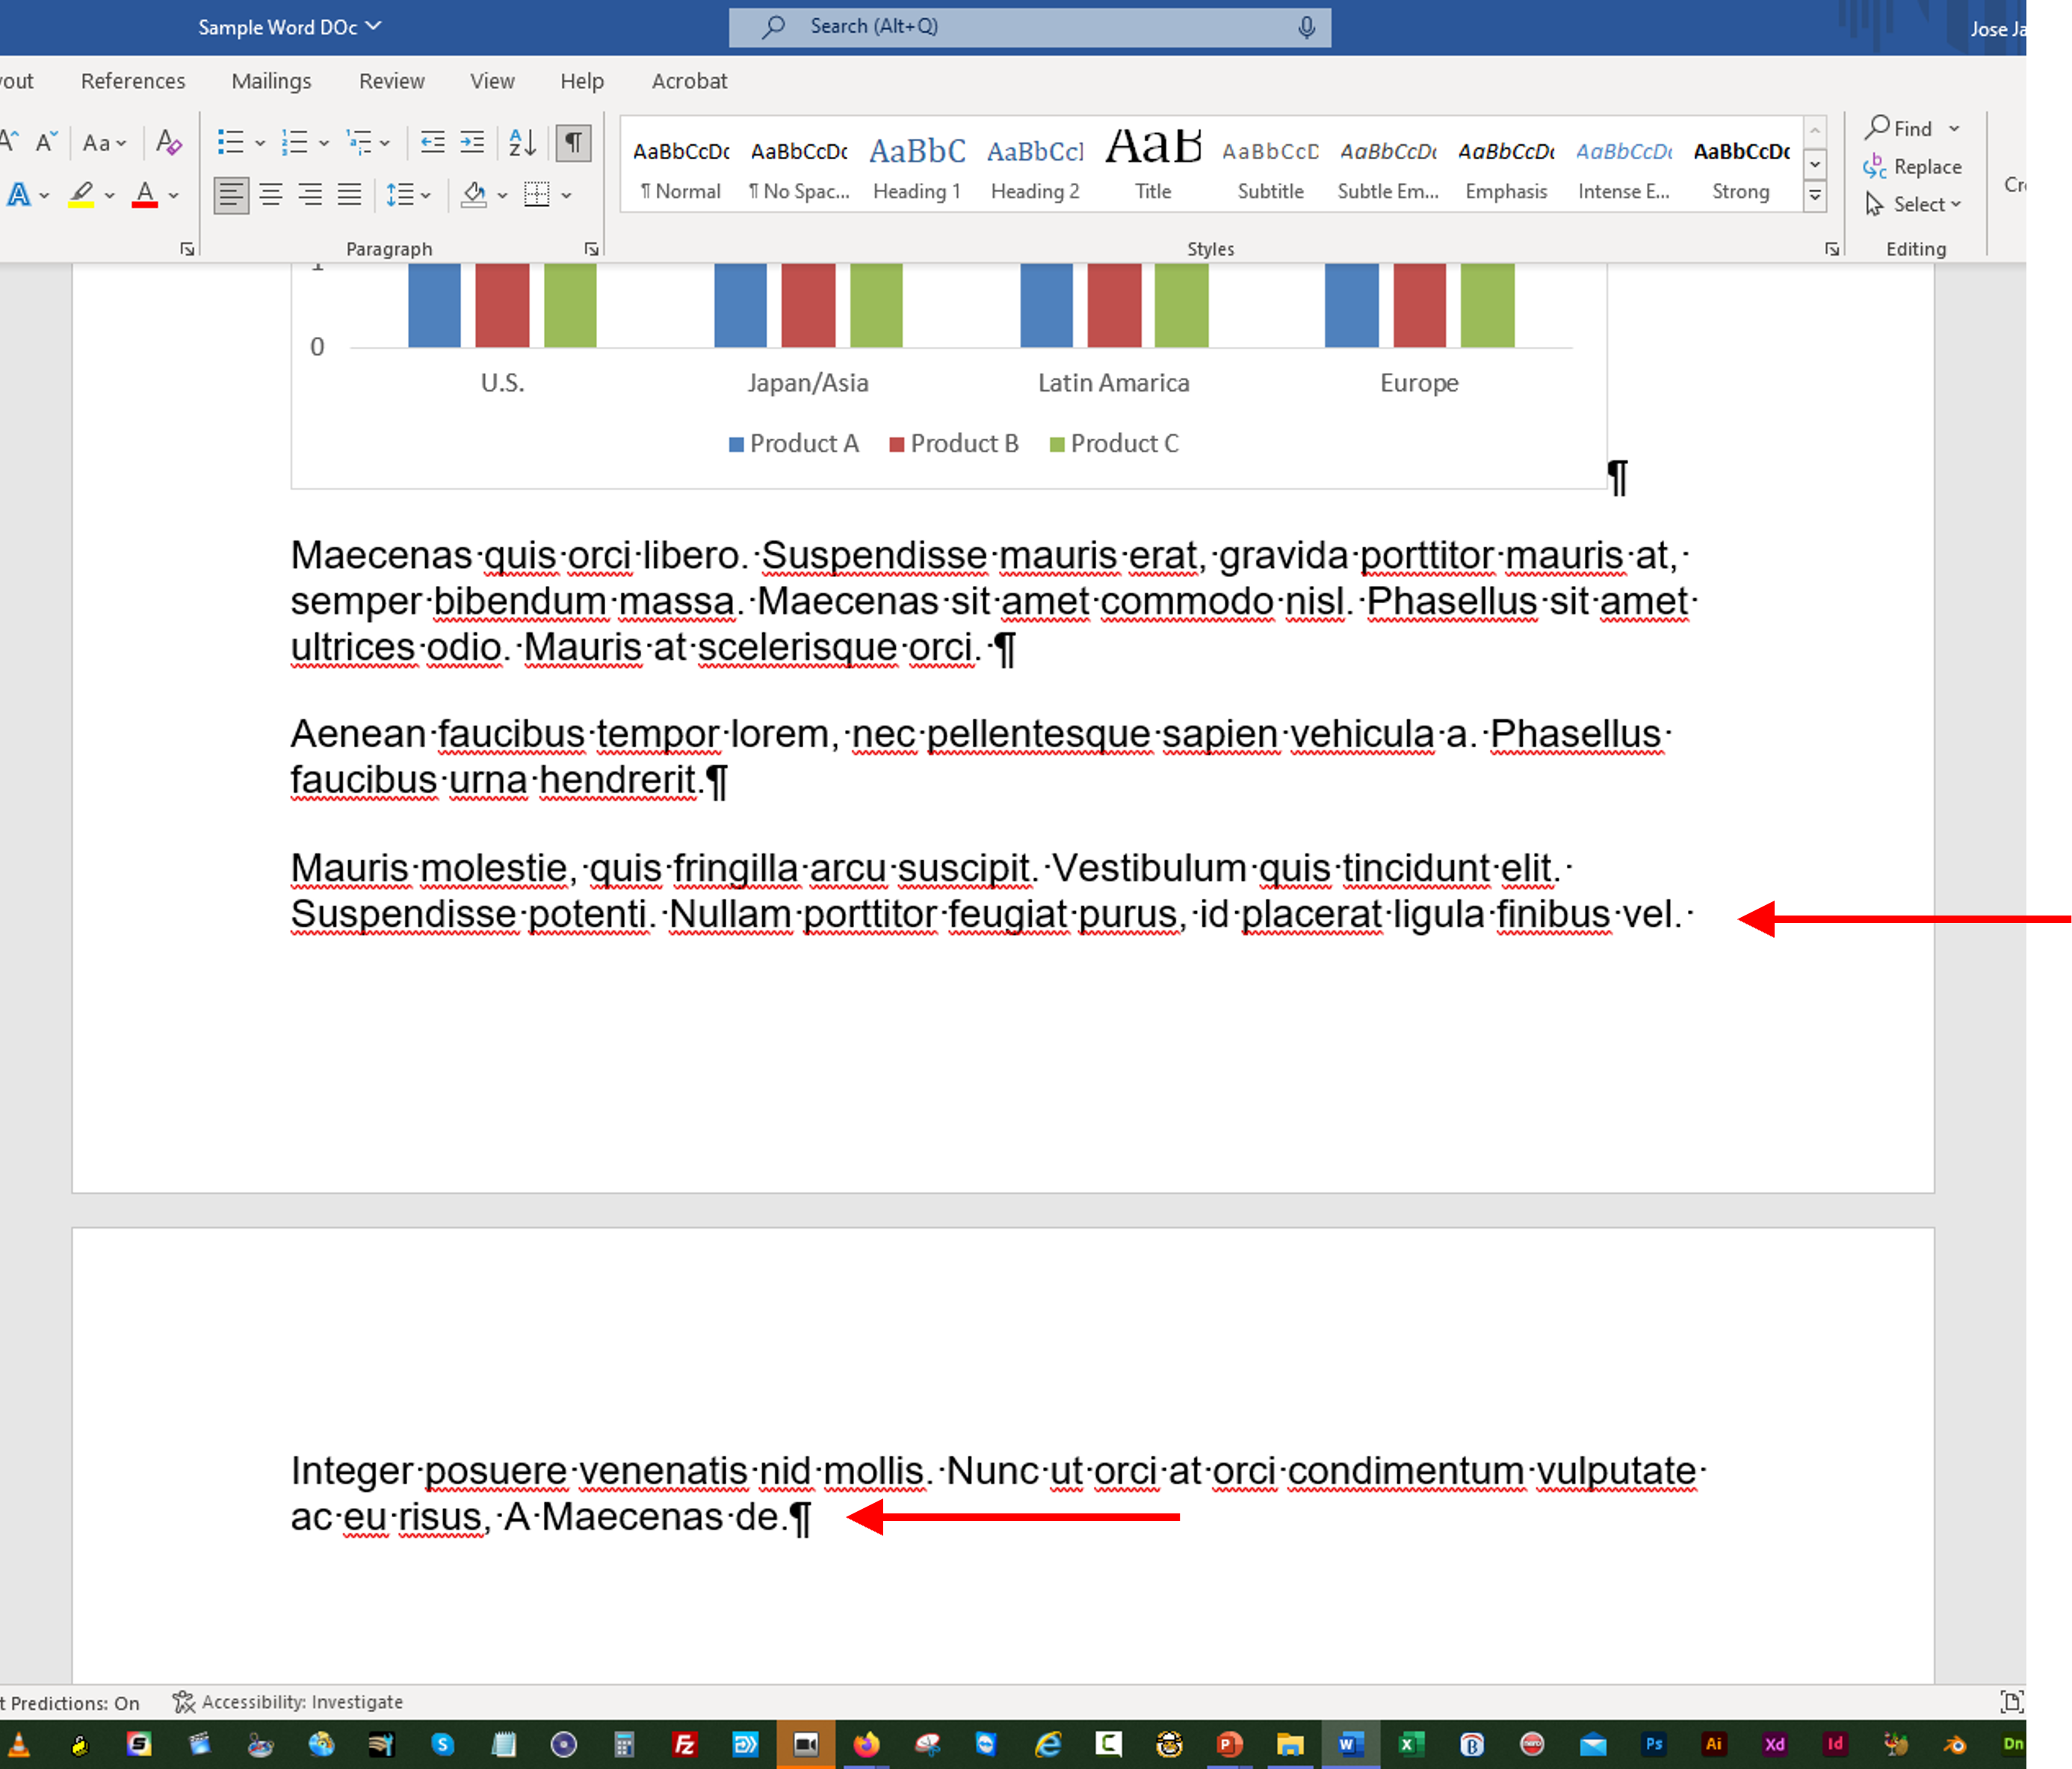The height and width of the screenshot is (1769, 2072).
Task: Apply the yellow text highlight color
Action: tap(81, 194)
